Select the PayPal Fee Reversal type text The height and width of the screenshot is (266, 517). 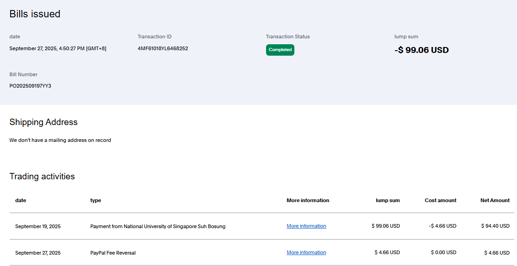click(113, 253)
